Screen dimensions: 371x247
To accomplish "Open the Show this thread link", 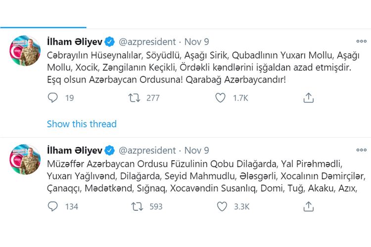I will click(82, 124).
